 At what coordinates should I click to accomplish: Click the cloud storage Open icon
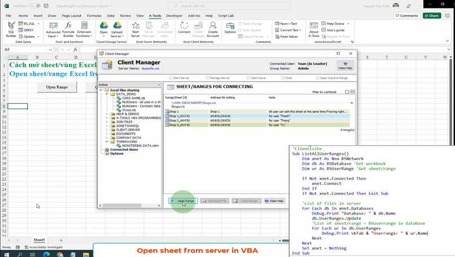[104, 29]
